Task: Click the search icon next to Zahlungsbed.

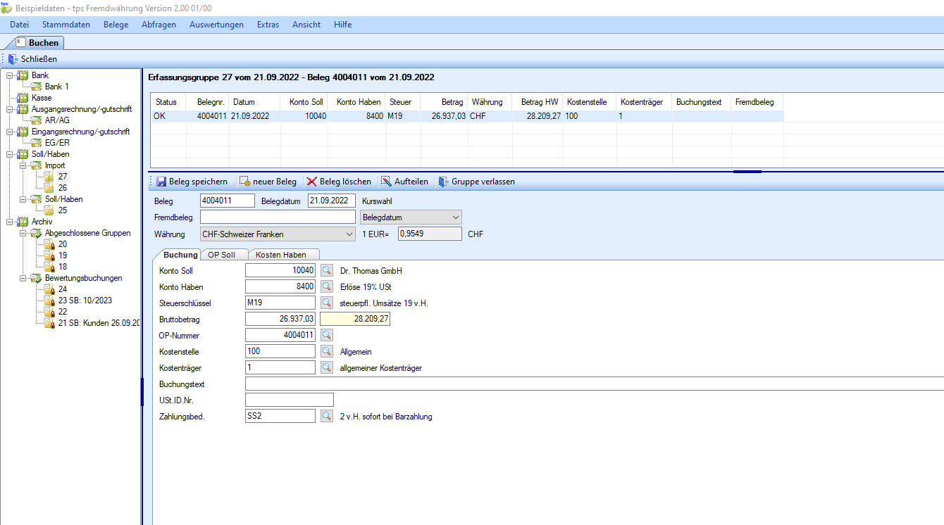Action: click(326, 417)
